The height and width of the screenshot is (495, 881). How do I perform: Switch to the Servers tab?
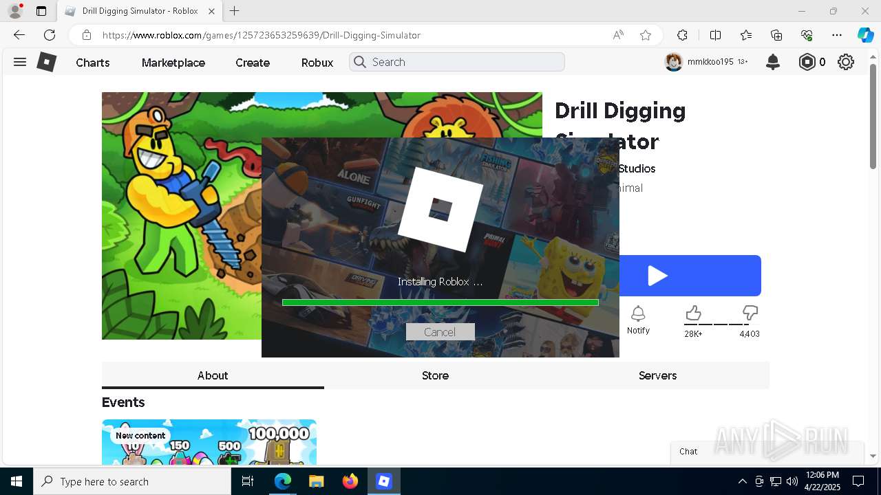657,375
